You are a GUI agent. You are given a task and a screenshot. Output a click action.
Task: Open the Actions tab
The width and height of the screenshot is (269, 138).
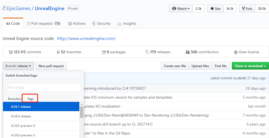[77, 23]
